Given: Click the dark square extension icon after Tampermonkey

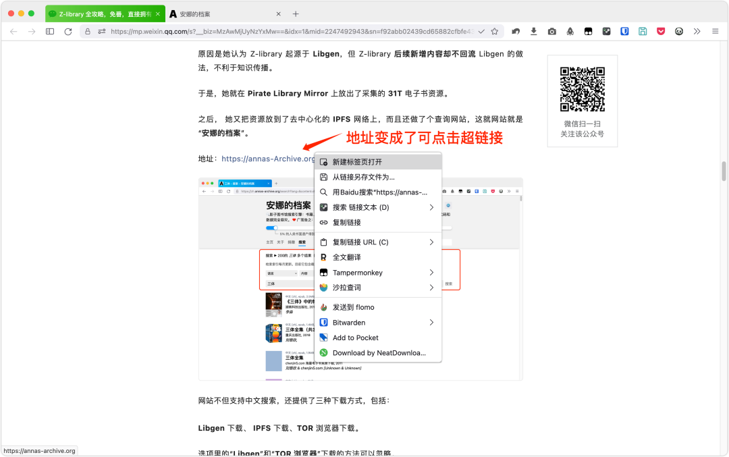Looking at the screenshot, I should tap(606, 32).
